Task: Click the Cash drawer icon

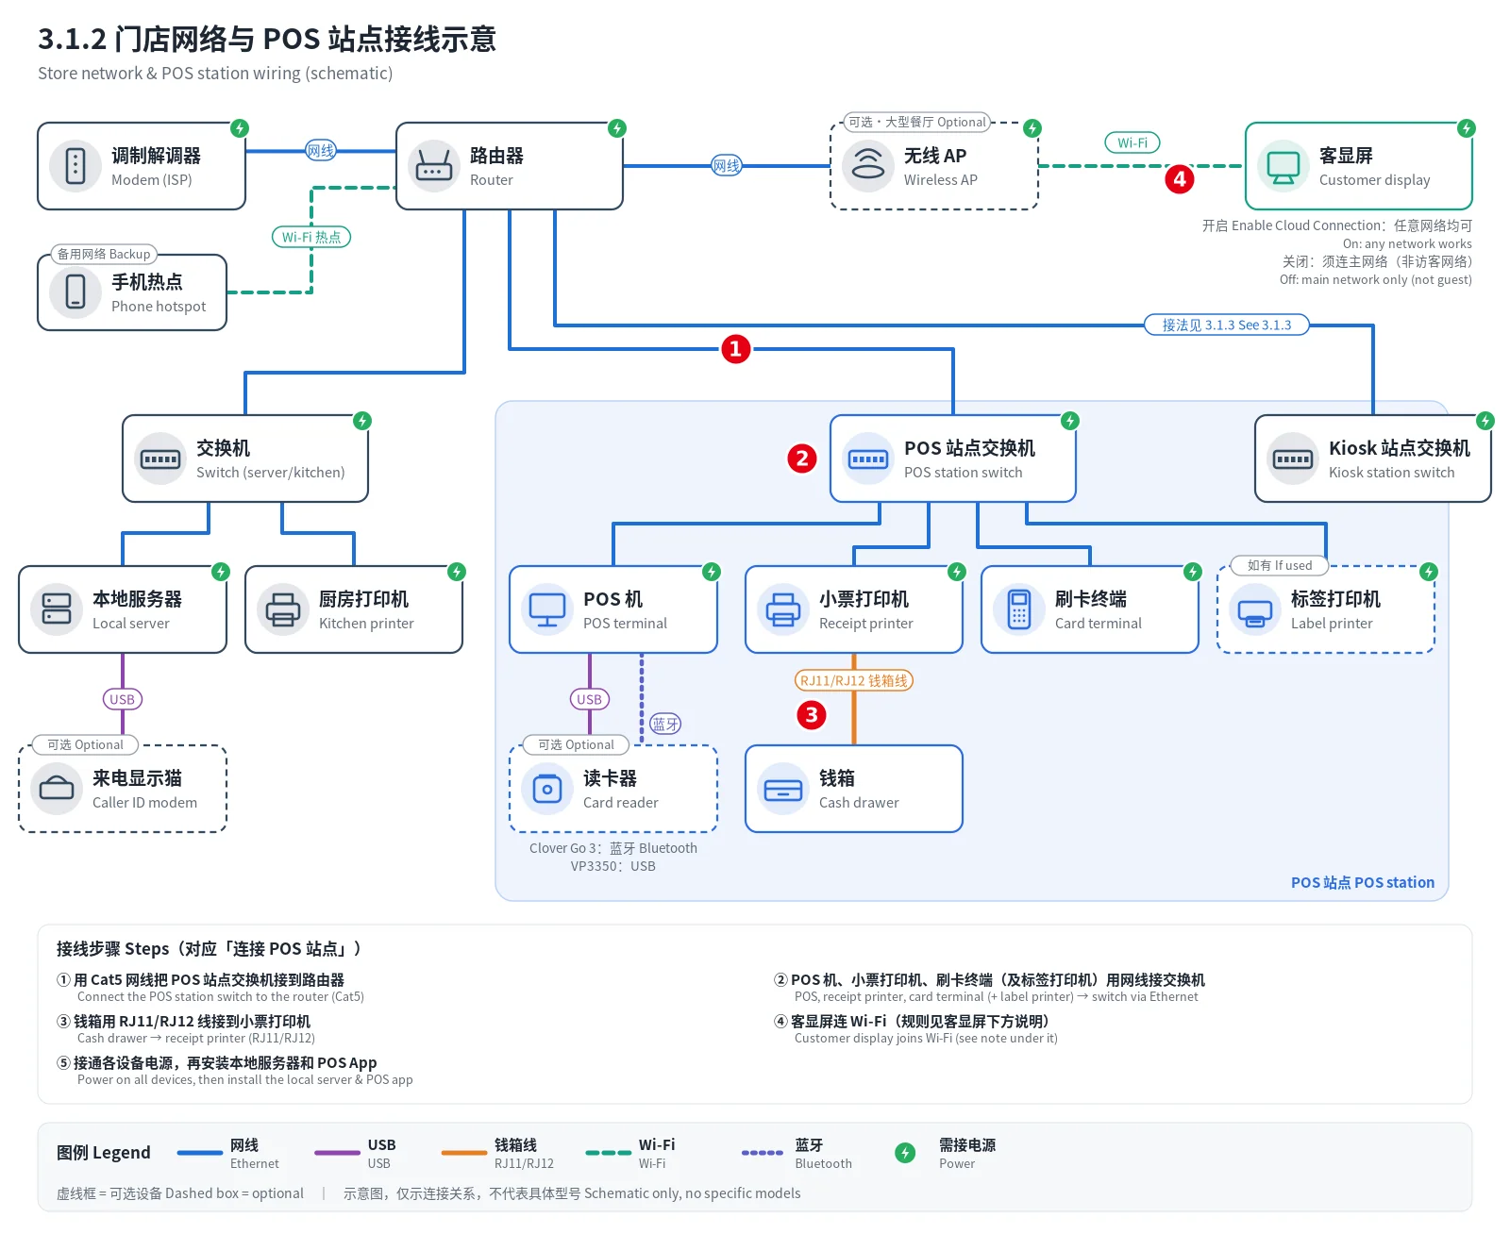Action: (783, 789)
